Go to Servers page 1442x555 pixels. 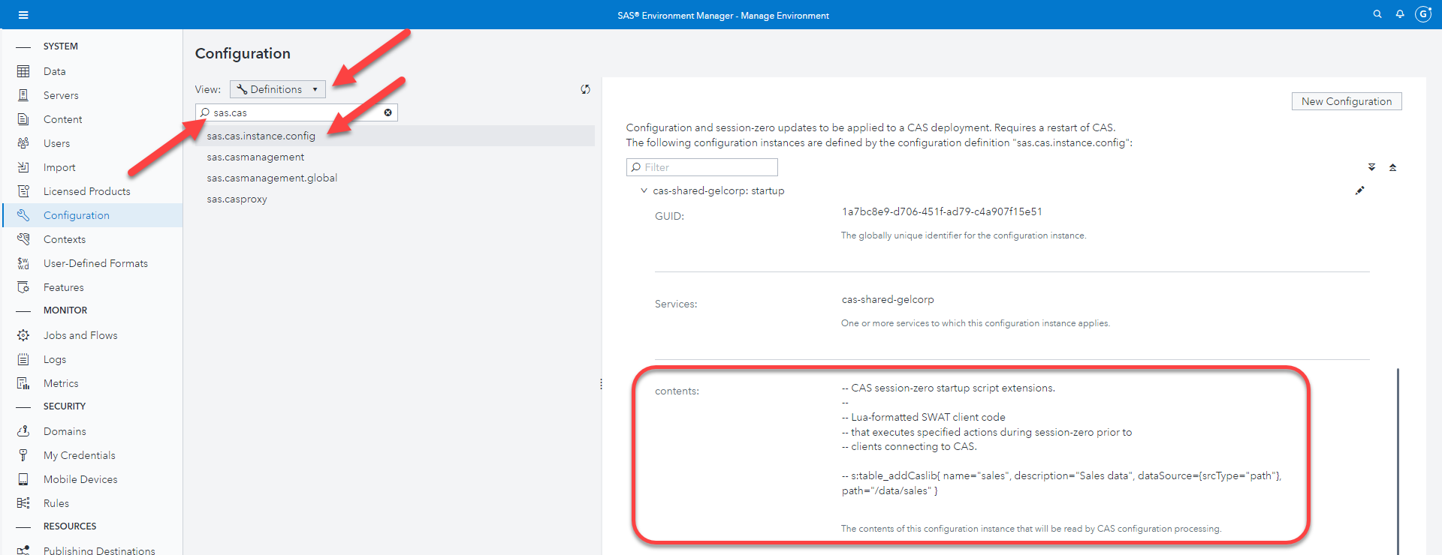pyautogui.click(x=61, y=95)
